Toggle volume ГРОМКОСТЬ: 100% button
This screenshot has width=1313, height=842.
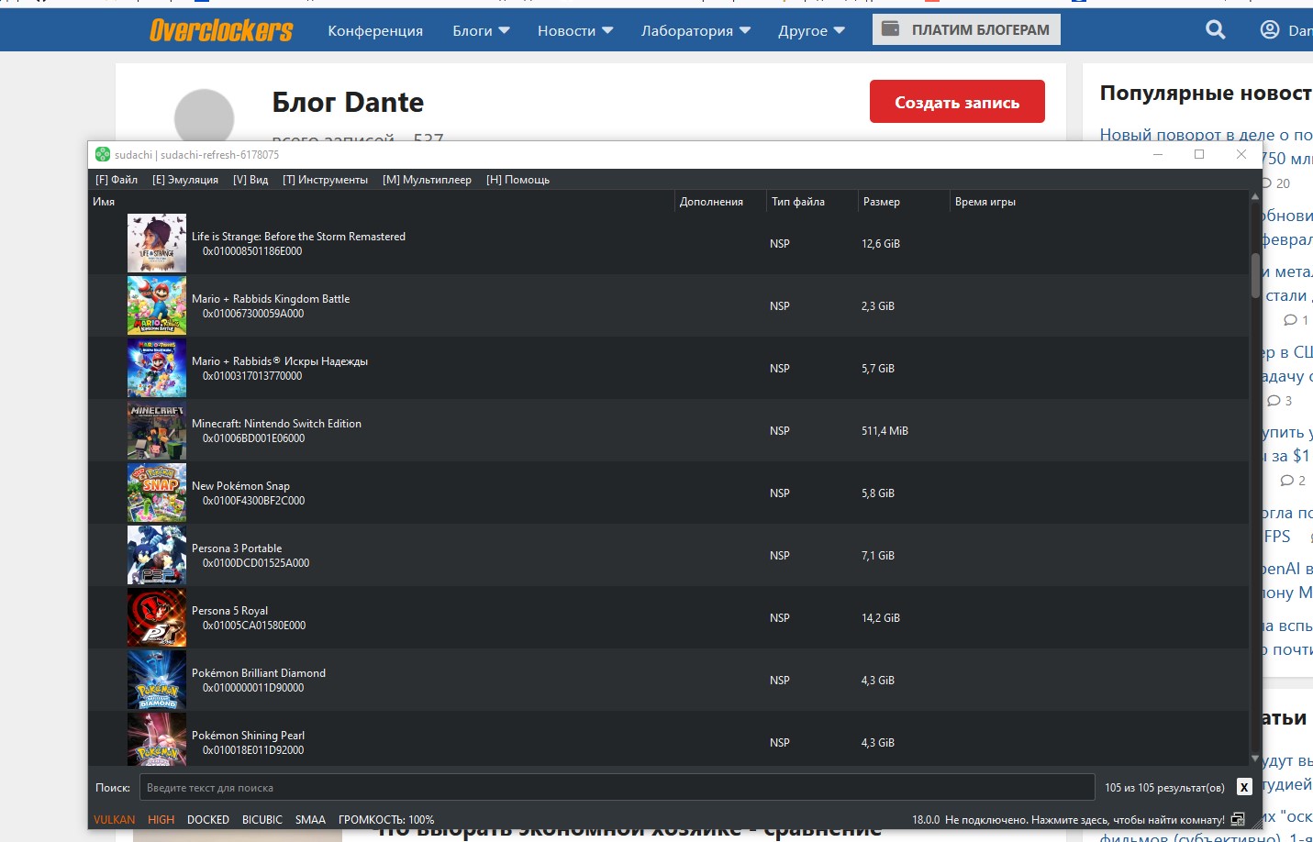pos(386,819)
